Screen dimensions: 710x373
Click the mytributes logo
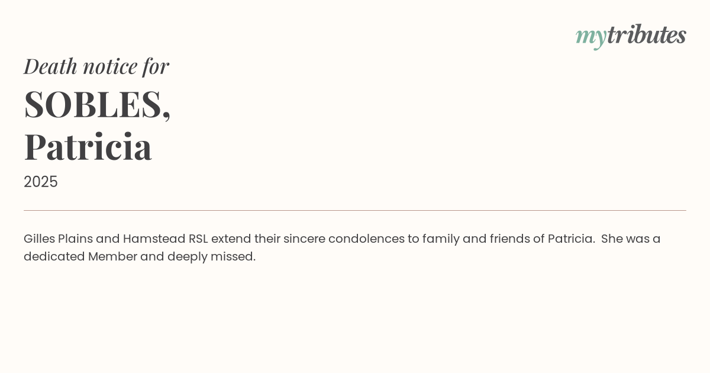coord(631,36)
